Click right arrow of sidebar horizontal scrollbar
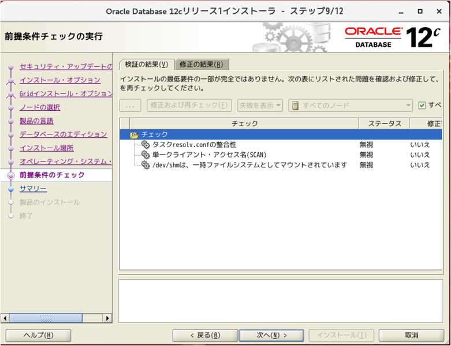451x346 pixels. tap(107, 318)
